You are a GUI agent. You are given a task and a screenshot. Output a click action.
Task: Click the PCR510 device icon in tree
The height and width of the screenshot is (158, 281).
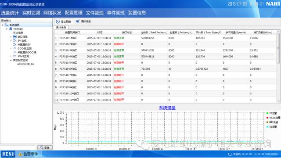click(11, 29)
